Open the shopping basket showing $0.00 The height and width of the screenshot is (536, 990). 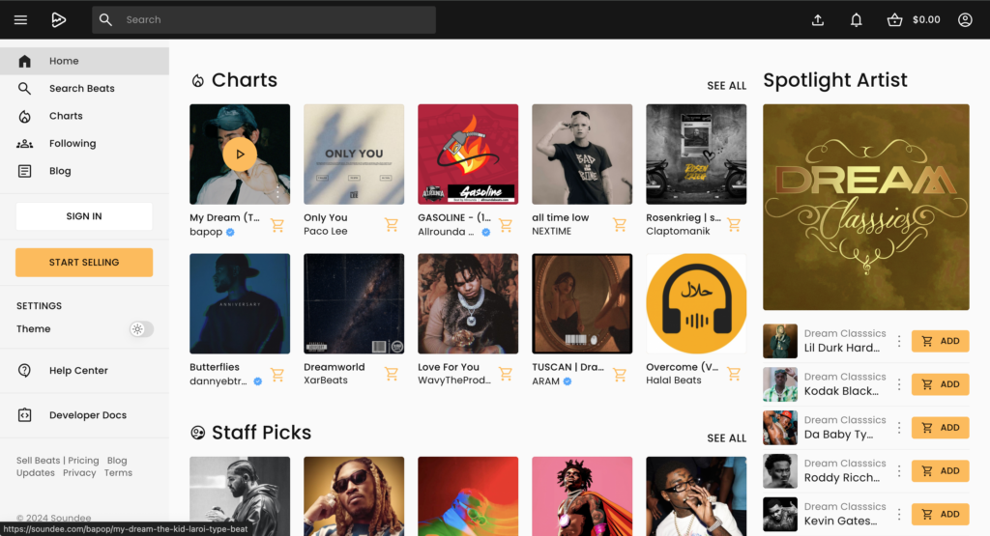913,19
